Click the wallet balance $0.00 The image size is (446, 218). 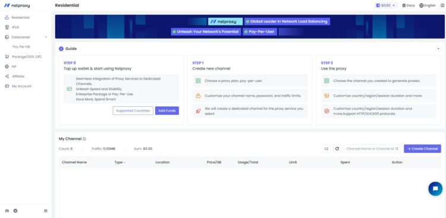pyautogui.click(x=385, y=5)
